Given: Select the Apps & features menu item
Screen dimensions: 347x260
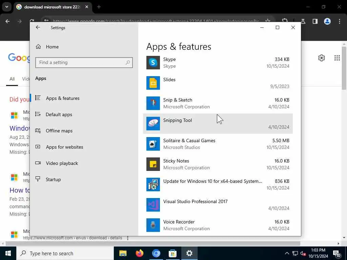Looking at the screenshot, I should pos(63,98).
